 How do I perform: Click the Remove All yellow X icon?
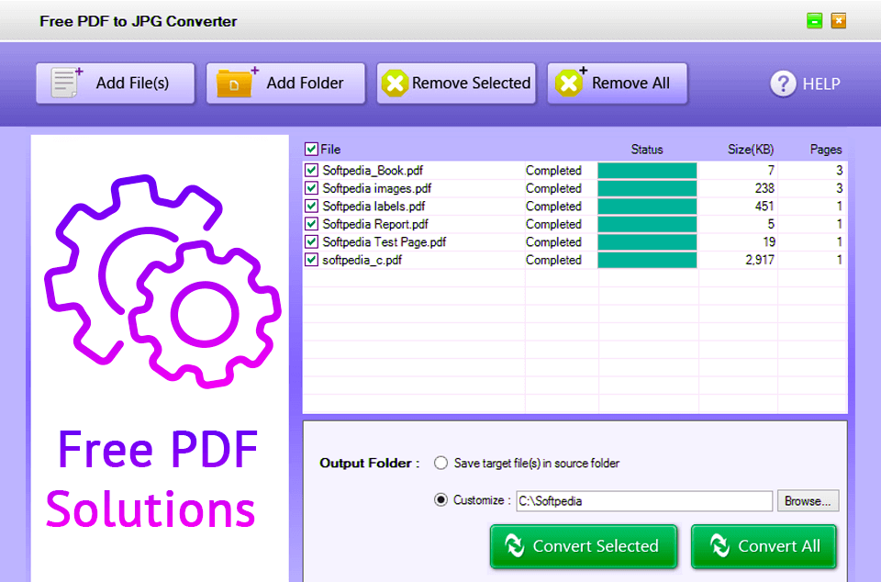(x=570, y=83)
